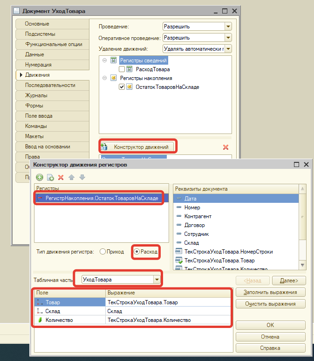Uncheck the ОстатокТоваровНаСкладе checkbox
Image resolution: width=314 pixels, height=361 pixels.
[x=122, y=87]
